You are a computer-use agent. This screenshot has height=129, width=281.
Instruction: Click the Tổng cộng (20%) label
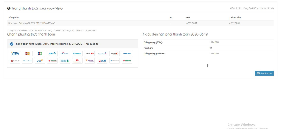153,43
